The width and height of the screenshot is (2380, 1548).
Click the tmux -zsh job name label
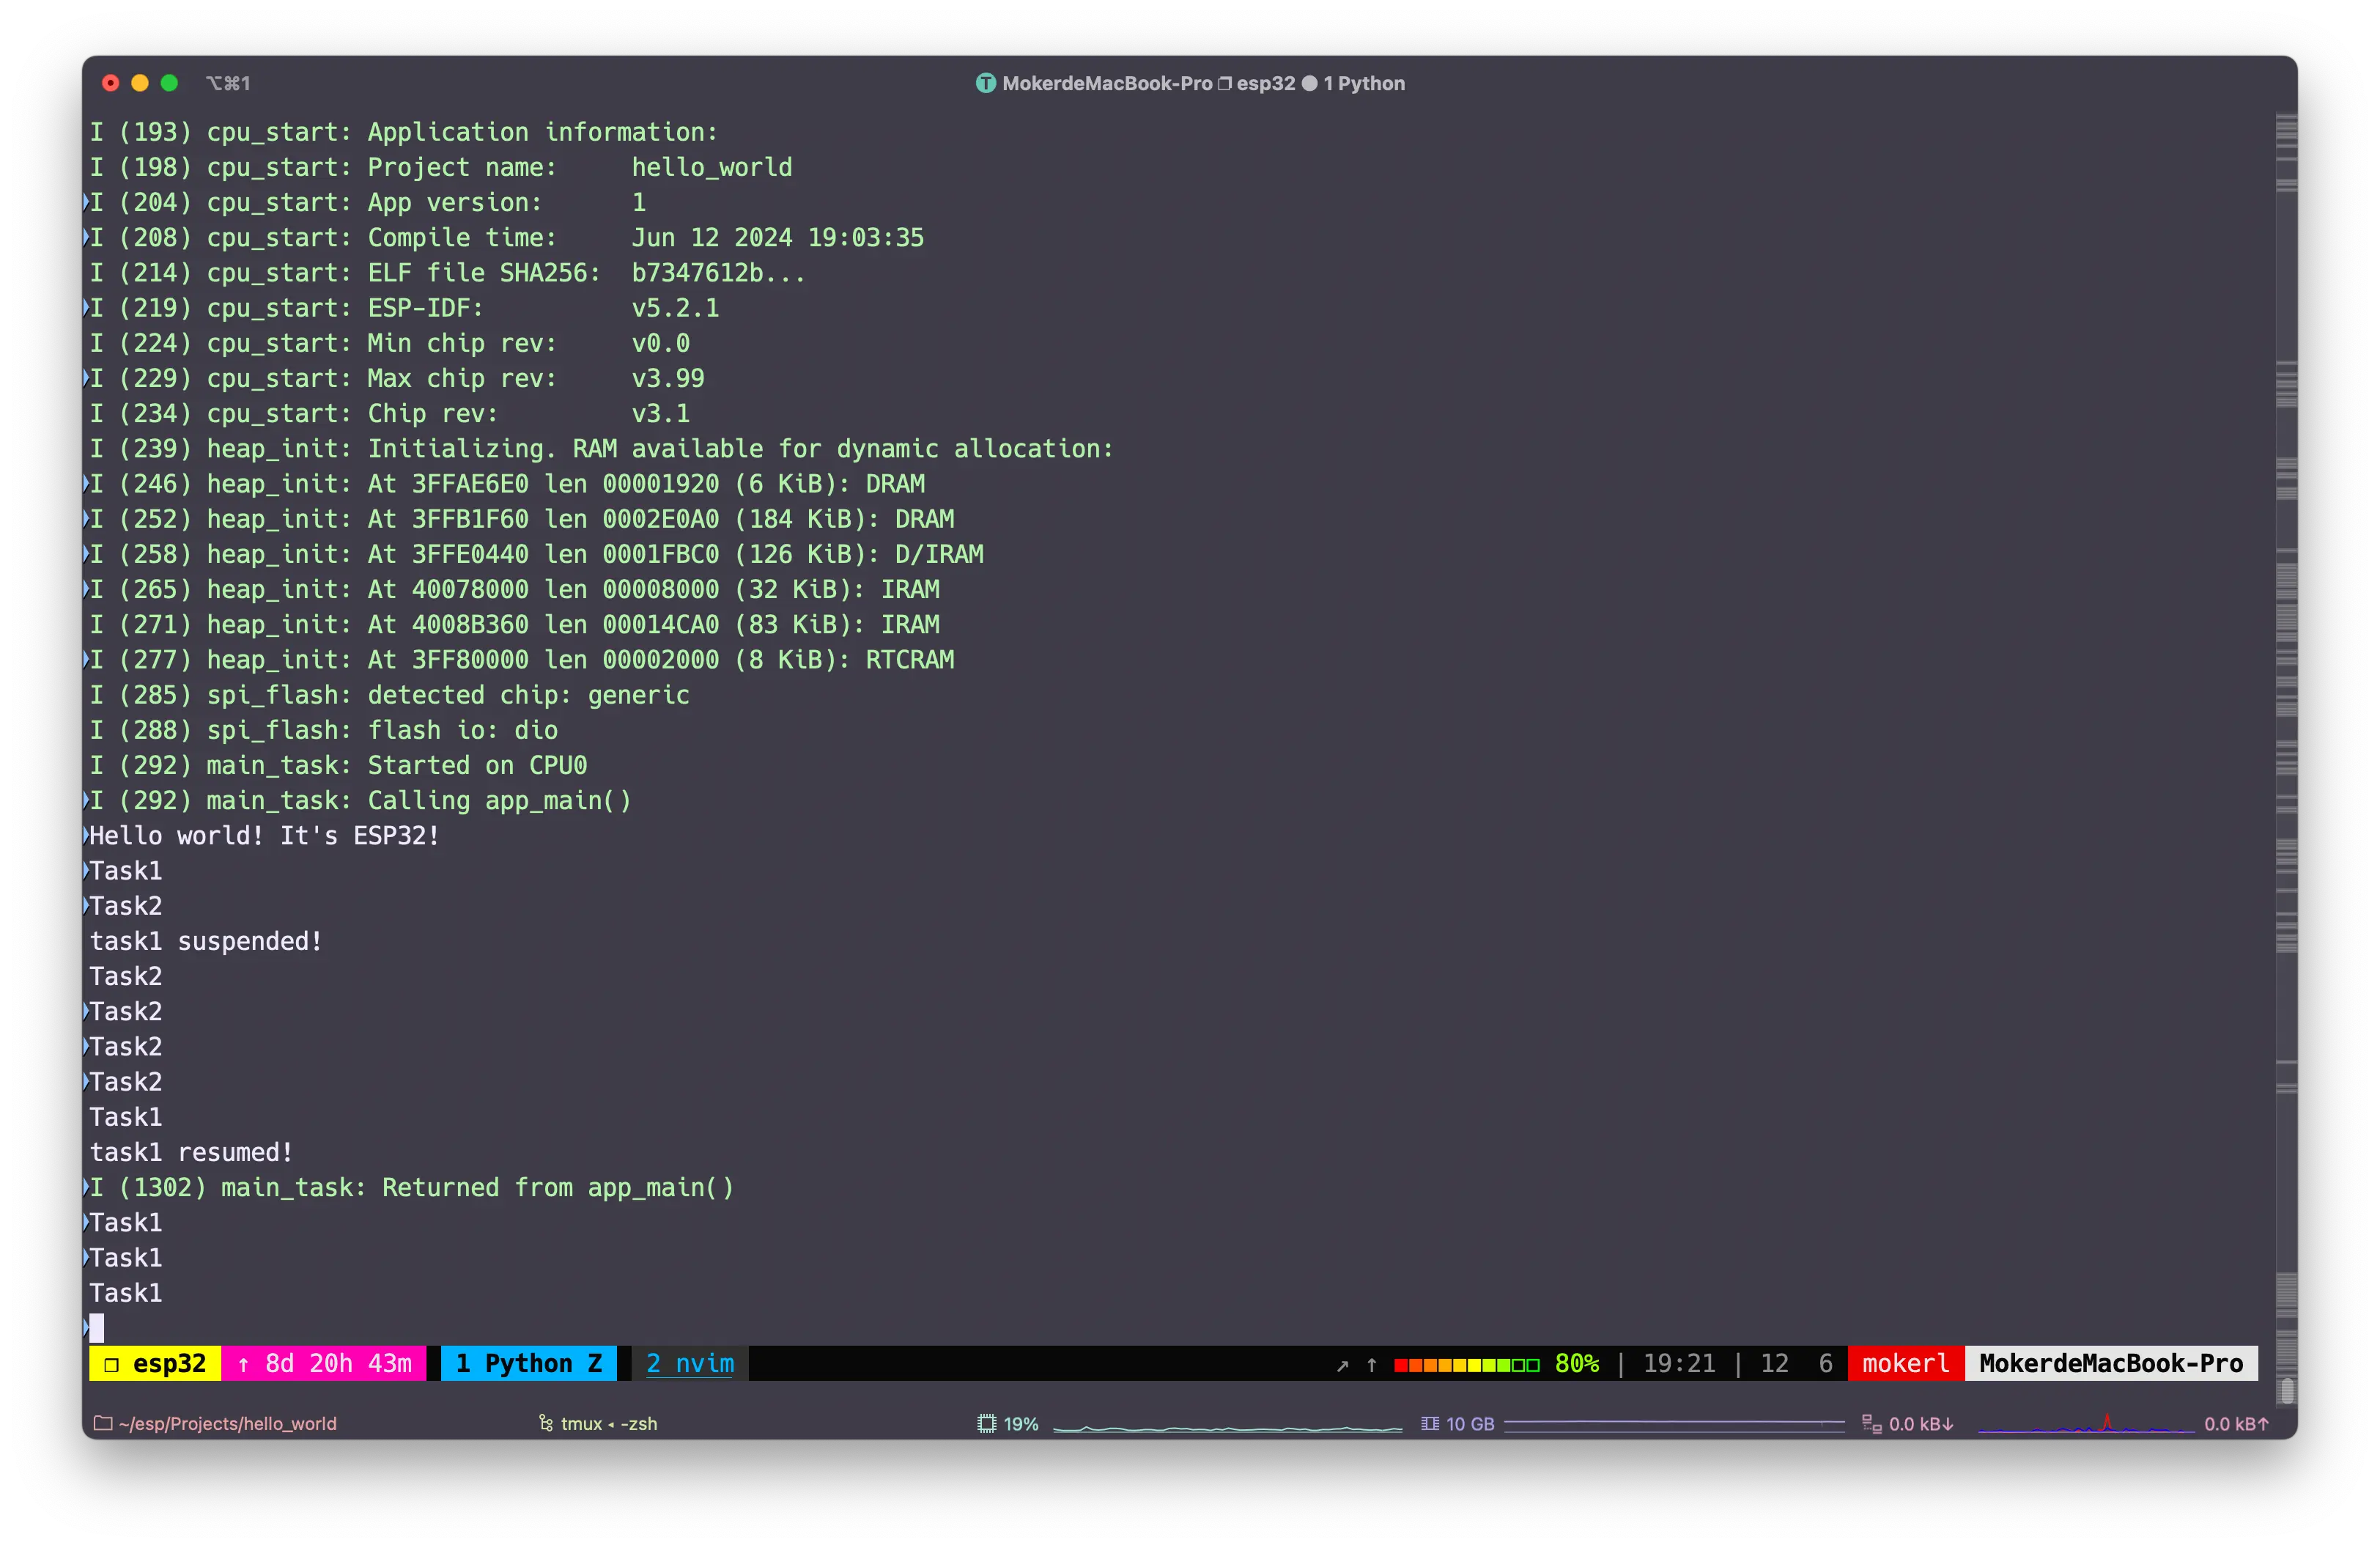tap(608, 1423)
